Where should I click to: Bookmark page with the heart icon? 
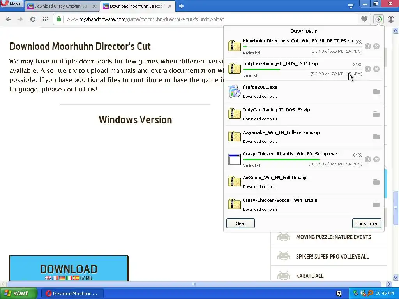tap(364, 19)
